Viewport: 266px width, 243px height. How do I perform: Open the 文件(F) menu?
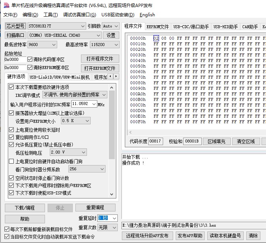10,15
